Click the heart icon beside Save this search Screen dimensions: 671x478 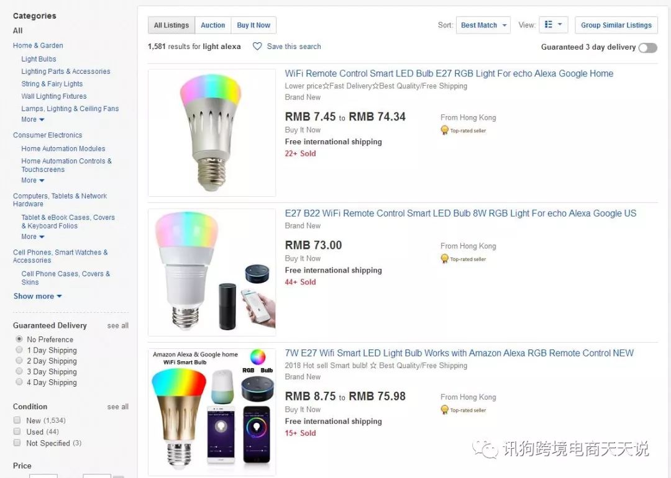point(257,47)
